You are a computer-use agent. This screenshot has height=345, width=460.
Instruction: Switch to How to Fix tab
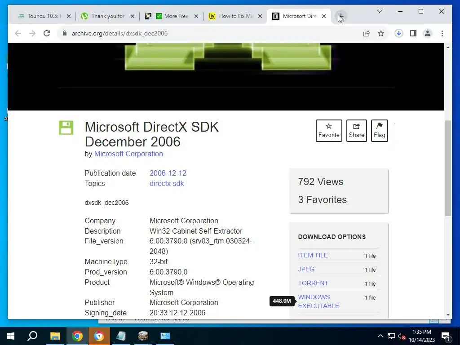click(x=235, y=16)
